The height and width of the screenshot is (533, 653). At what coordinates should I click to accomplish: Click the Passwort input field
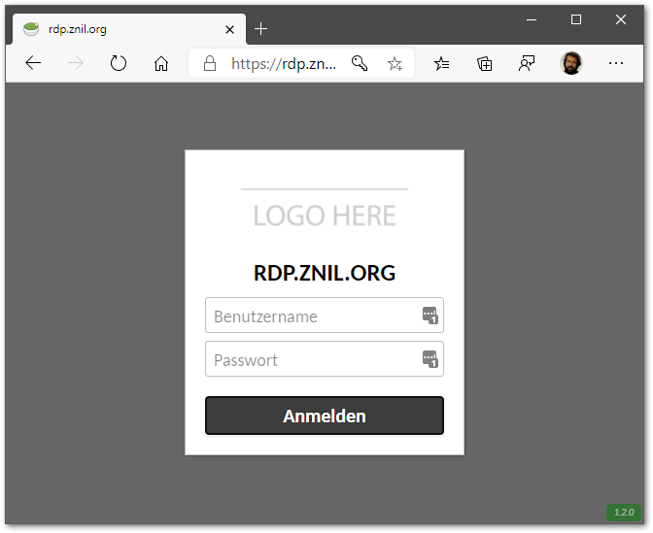coord(311,360)
